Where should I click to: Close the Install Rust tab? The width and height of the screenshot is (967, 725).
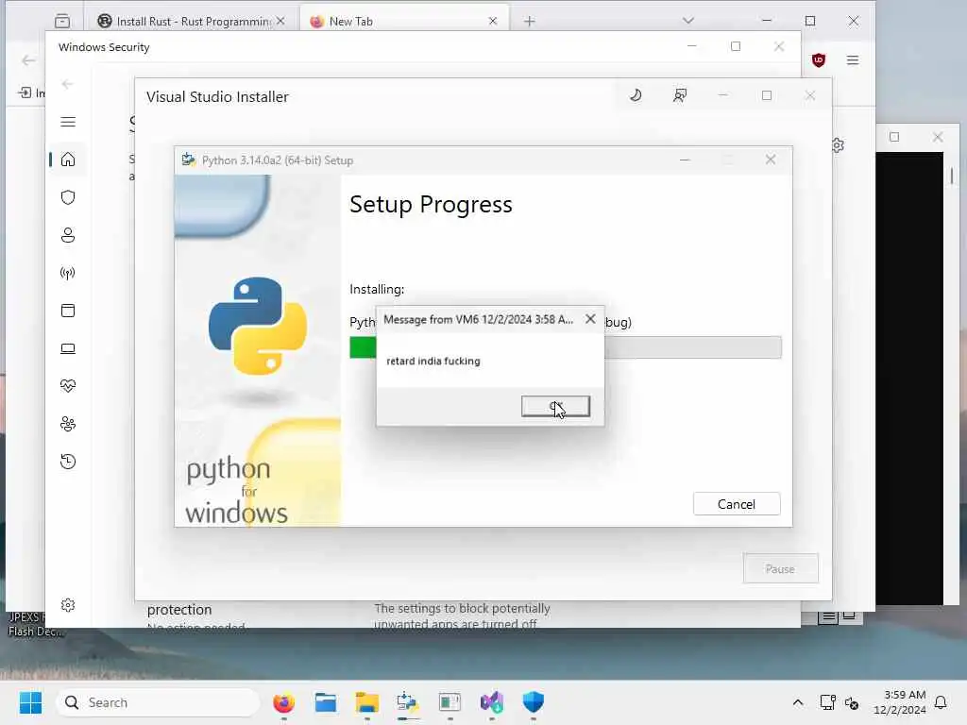[280, 21]
